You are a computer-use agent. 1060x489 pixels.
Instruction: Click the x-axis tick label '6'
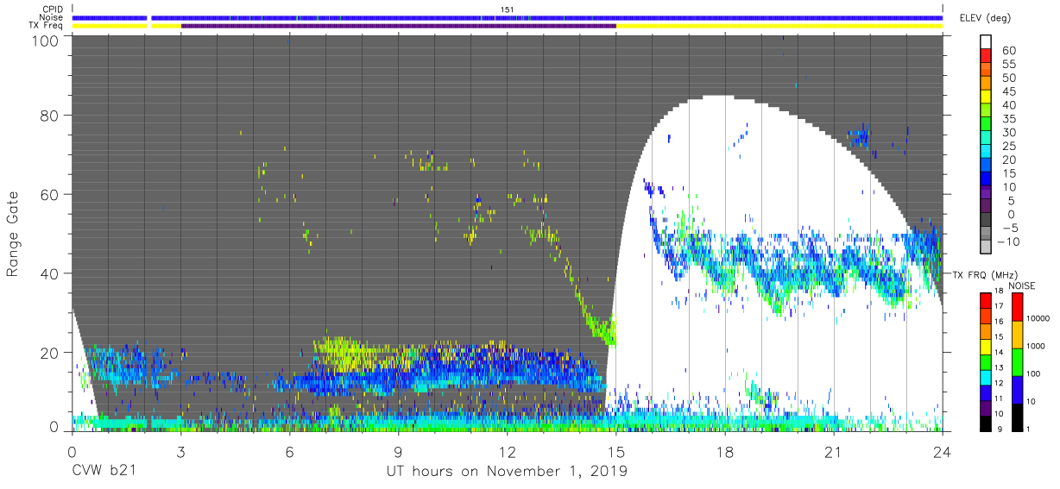tap(289, 452)
